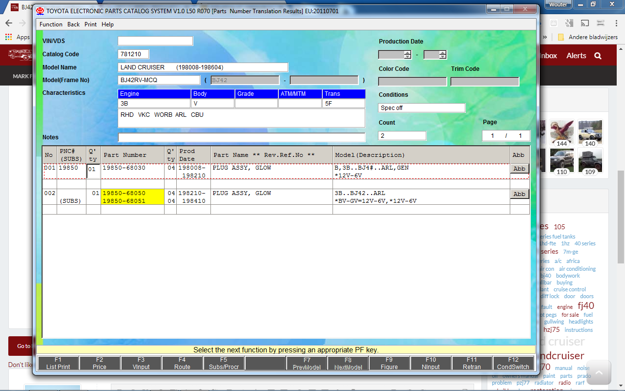Click first Production Date spinner arrows

coord(407,55)
